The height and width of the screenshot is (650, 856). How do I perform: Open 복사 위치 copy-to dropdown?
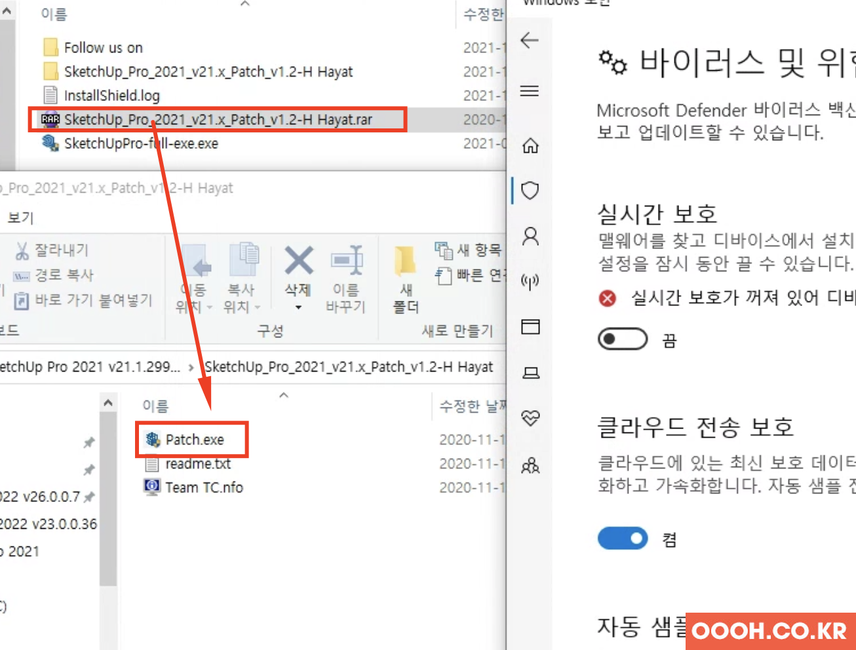[x=242, y=278]
